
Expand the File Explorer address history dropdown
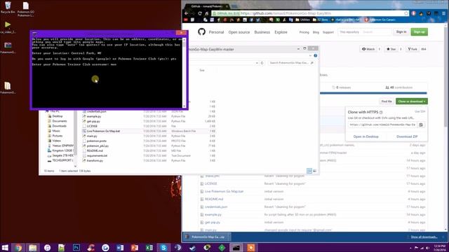pos(257,63)
